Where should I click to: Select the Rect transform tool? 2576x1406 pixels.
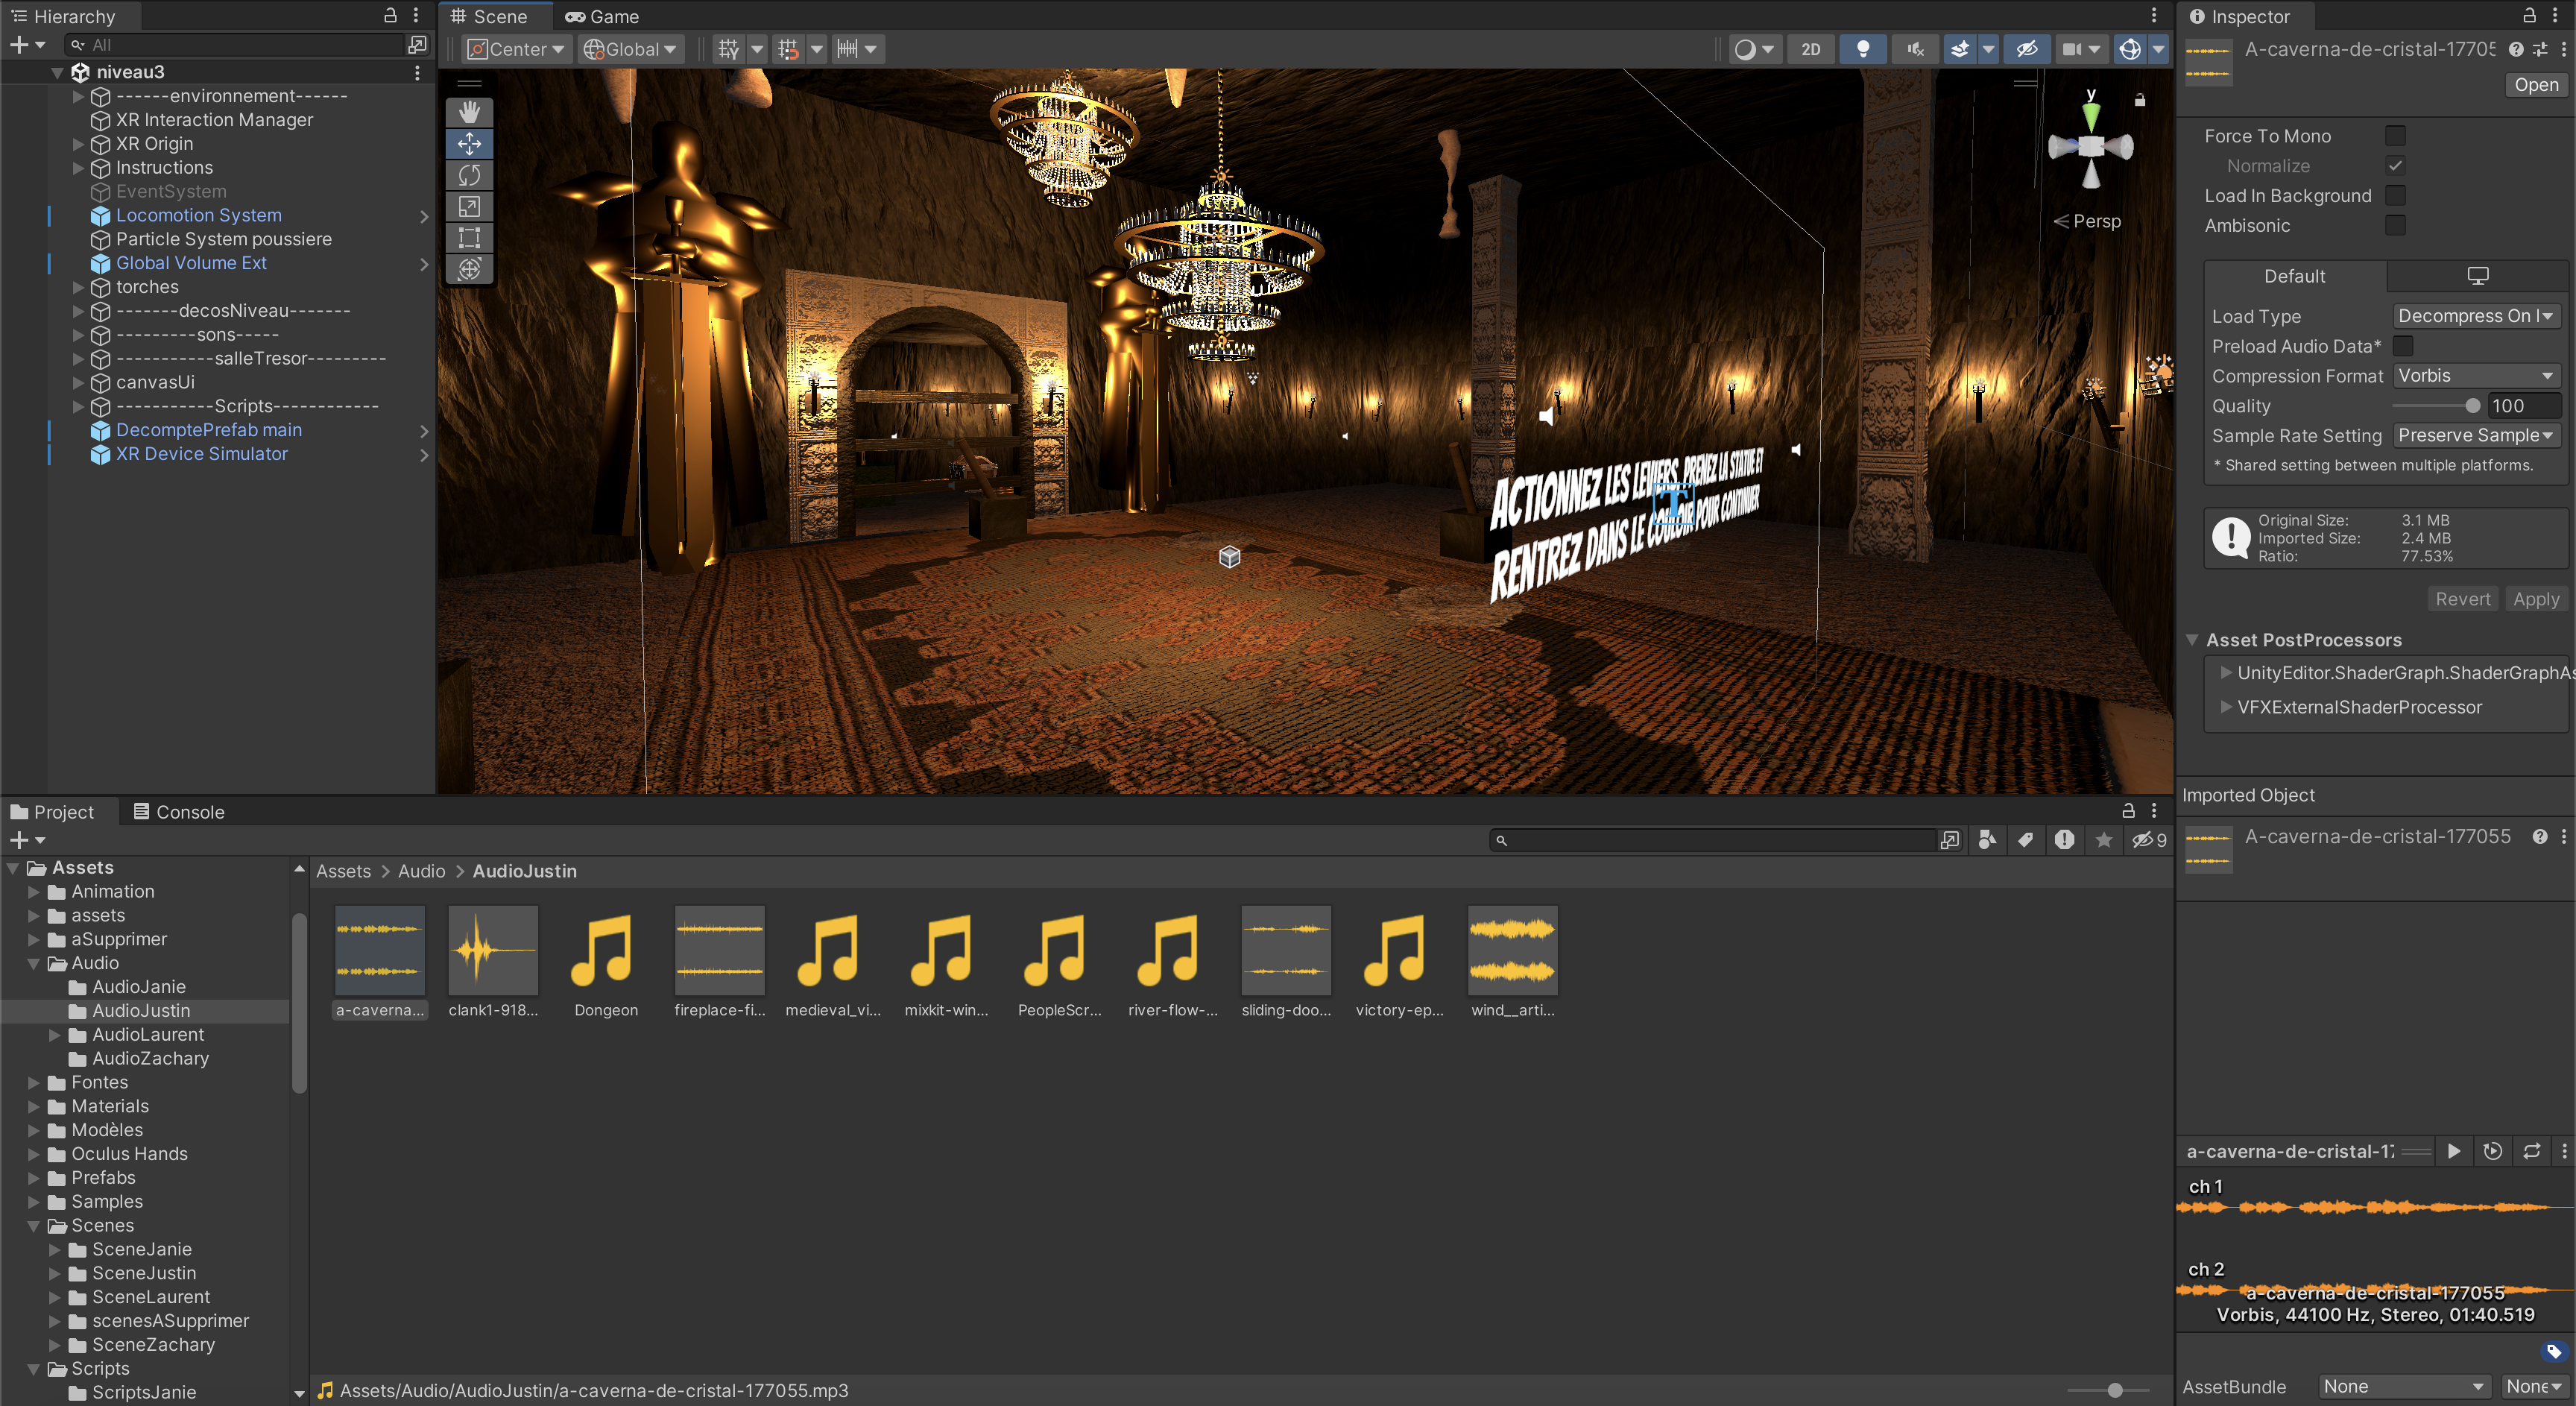[469, 238]
